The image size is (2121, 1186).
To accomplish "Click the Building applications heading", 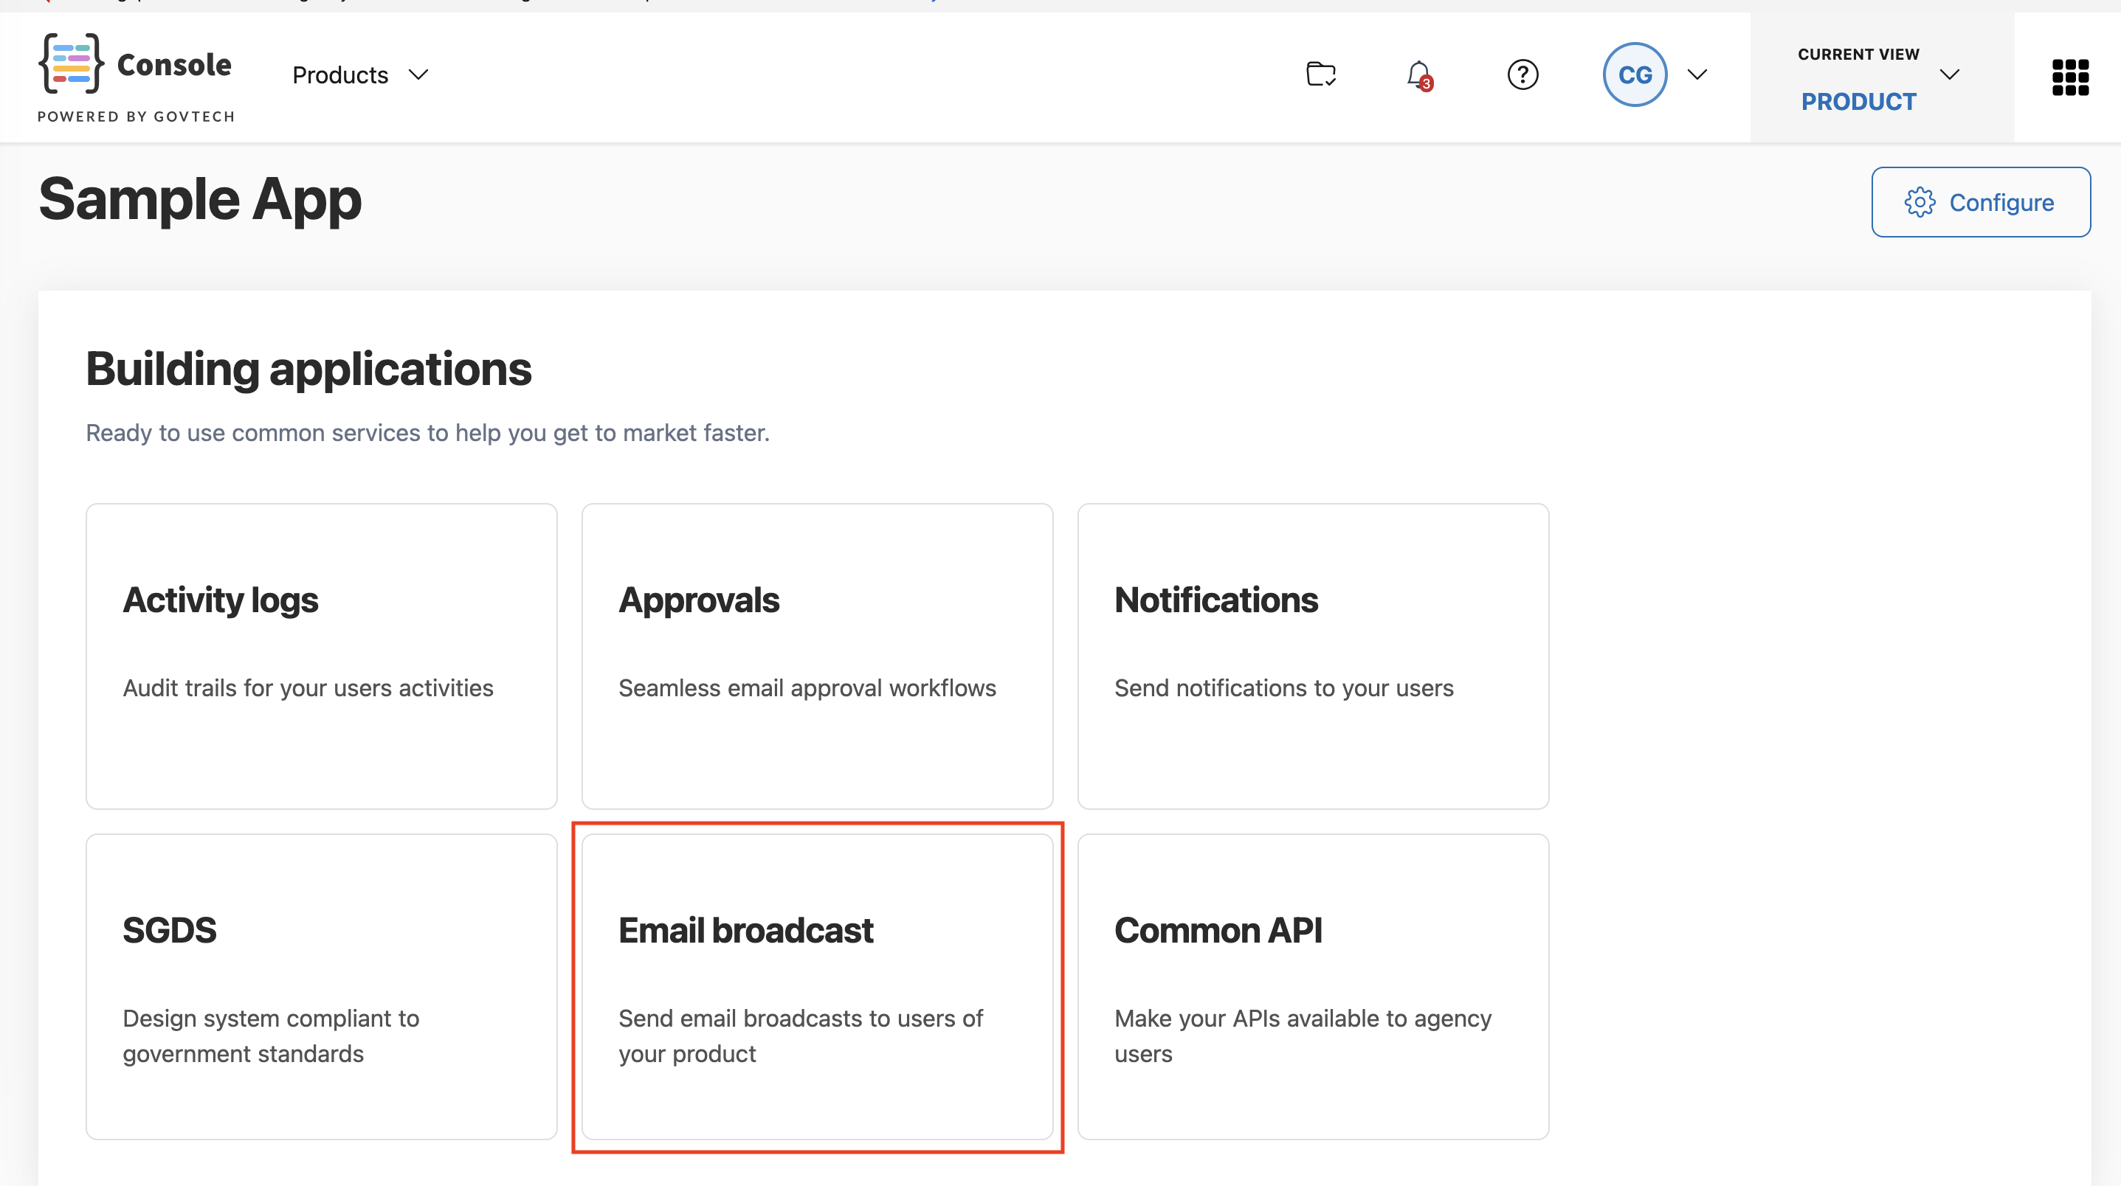I will [x=308, y=369].
